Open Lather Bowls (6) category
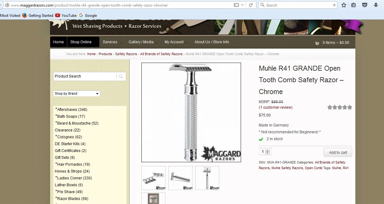The image size is (384, 204). (x=69, y=185)
